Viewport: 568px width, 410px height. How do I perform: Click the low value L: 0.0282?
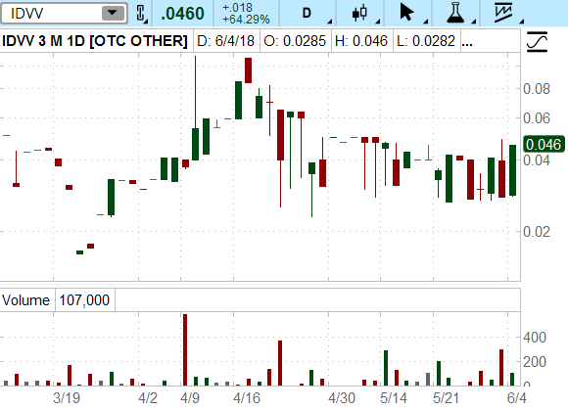click(426, 41)
